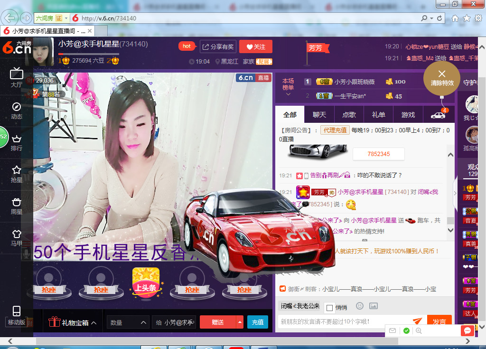Click the 充值 recharge button
Viewport: 486px width, 349px height.
point(258,322)
